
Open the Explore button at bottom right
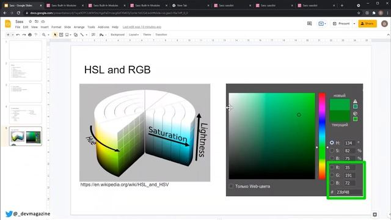point(375,215)
